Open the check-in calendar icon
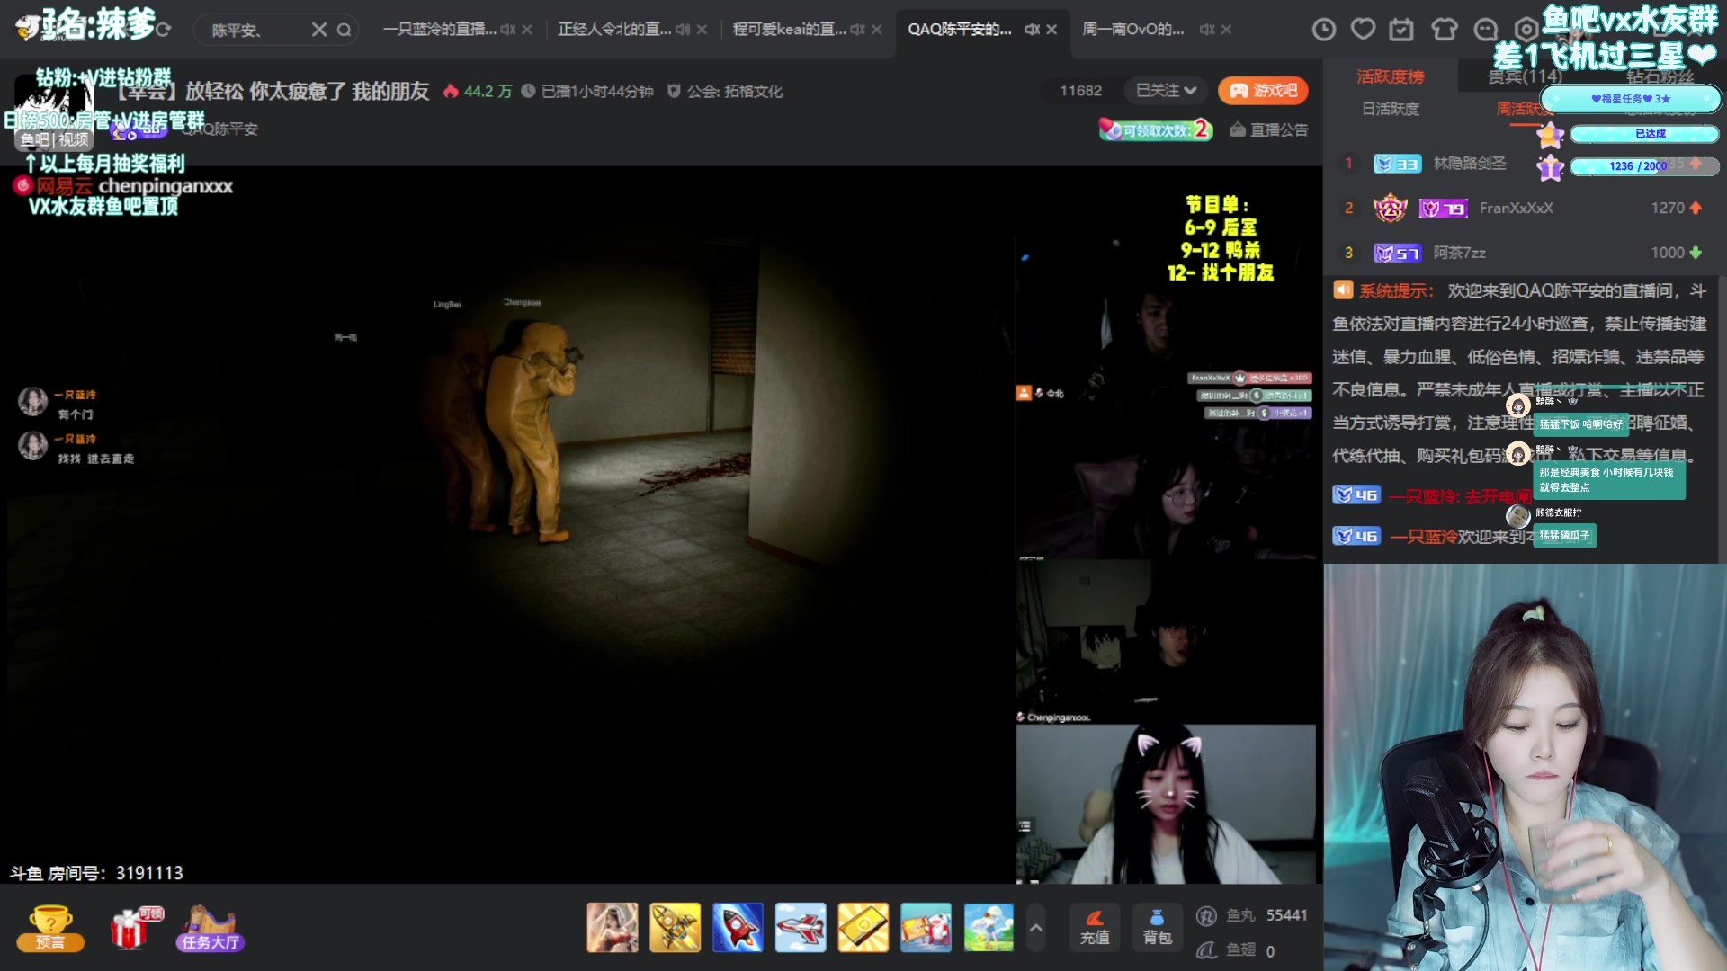Screen dimensions: 1727x971 [1401, 30]
